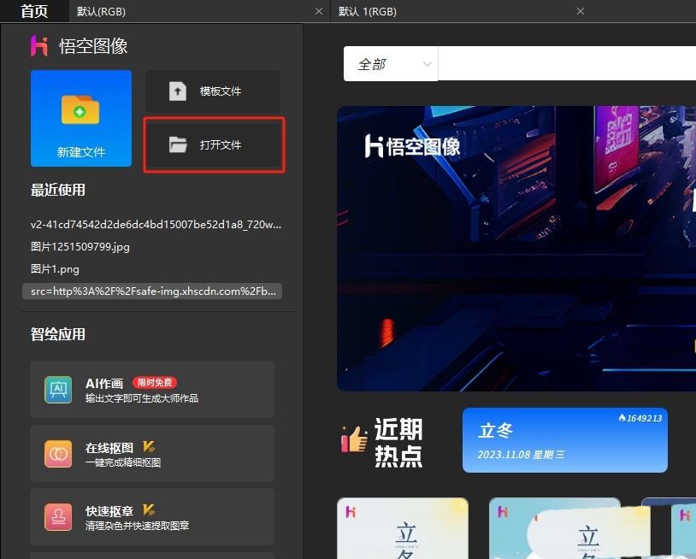Screen dimensions: 696x559
Task: Close the 默认 1(RGB) tab
Action: click(581, 11)
